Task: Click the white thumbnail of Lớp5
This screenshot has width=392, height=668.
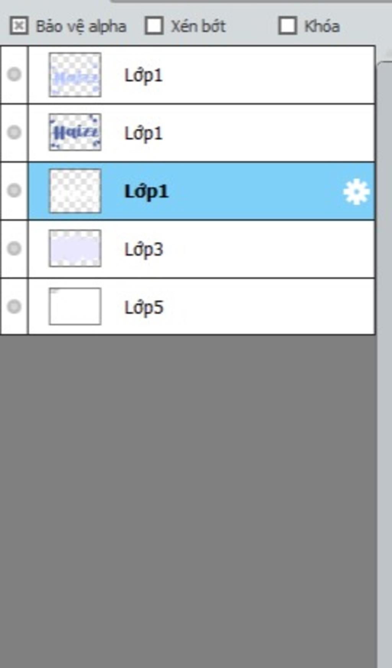Action: coord(75,306)
